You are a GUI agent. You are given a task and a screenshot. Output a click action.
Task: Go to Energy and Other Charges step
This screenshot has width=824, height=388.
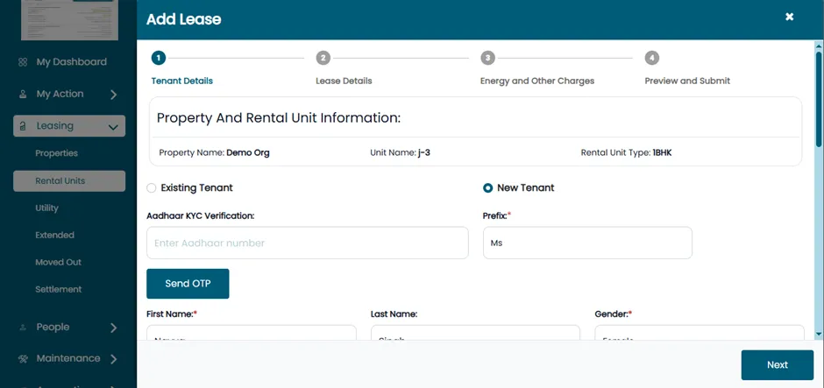(537, 81)
